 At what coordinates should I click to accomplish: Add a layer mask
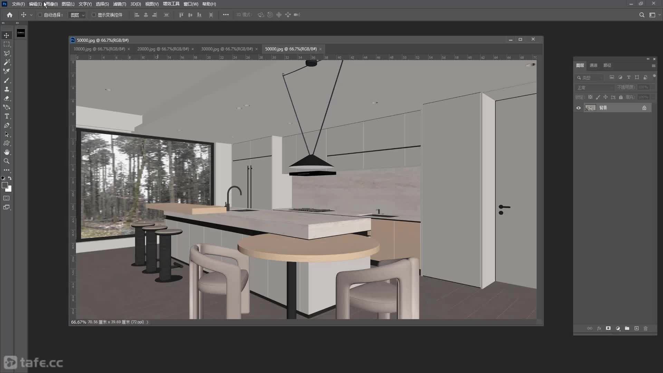[x=608, y=328]
